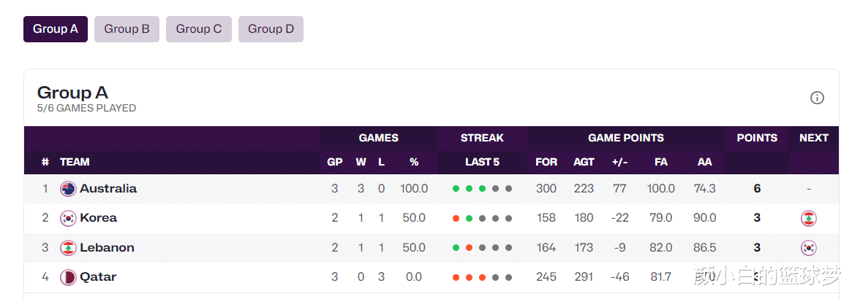
Task: Click Qatar's first red streak dot
Action: [456, 277]
